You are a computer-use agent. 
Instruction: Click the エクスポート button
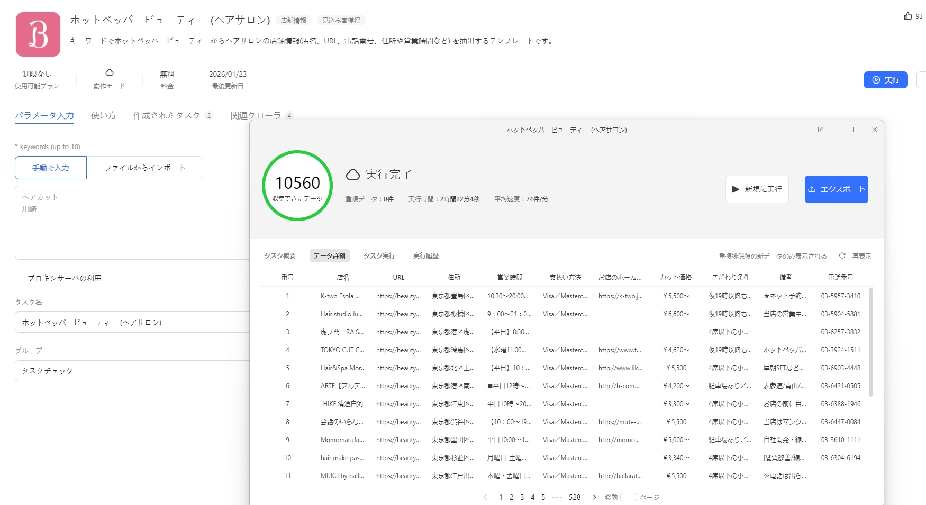pyautogui.click(x=836, y=189)
